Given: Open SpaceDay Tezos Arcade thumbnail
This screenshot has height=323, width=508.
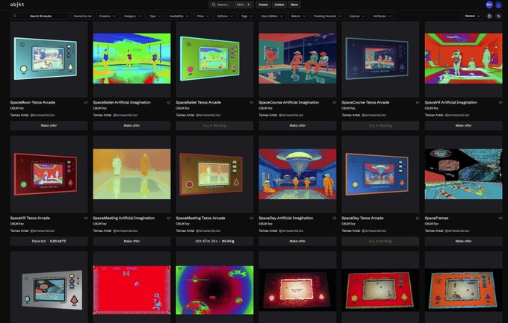Looking at the screenshot, I should coord(380,174).
